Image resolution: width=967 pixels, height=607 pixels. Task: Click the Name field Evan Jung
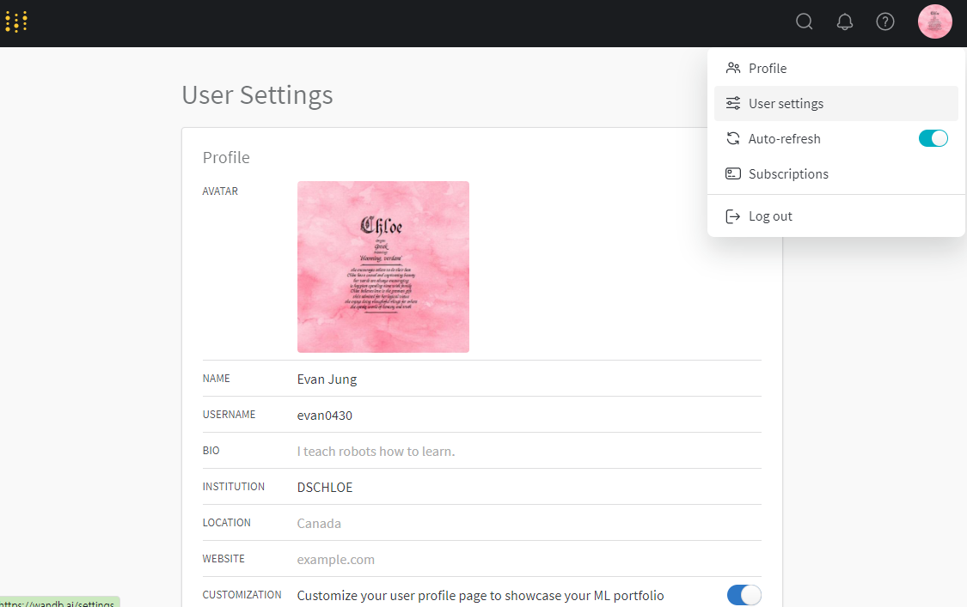pyautogui.click(x=529, y=379)
